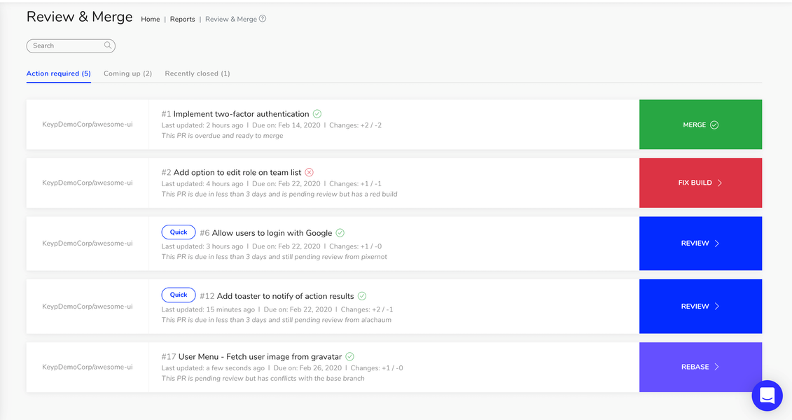Image resolution: width=792 pixels, height=420 pixels.
Task: Switch to the Coming up tab
Action: [127, 73]
